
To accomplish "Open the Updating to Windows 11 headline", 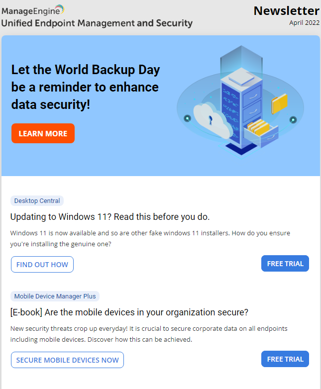I will click(x=110, y=217).
